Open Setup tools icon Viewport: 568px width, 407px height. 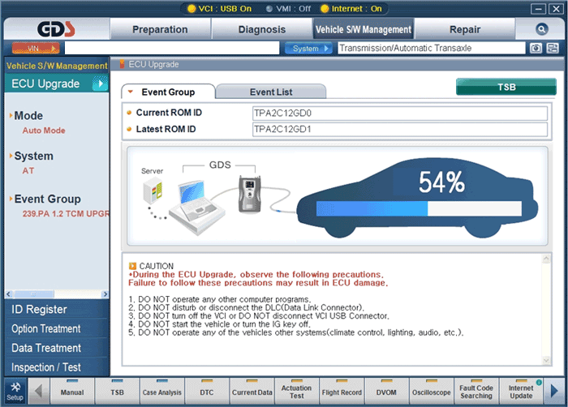[x=15, y=391]
